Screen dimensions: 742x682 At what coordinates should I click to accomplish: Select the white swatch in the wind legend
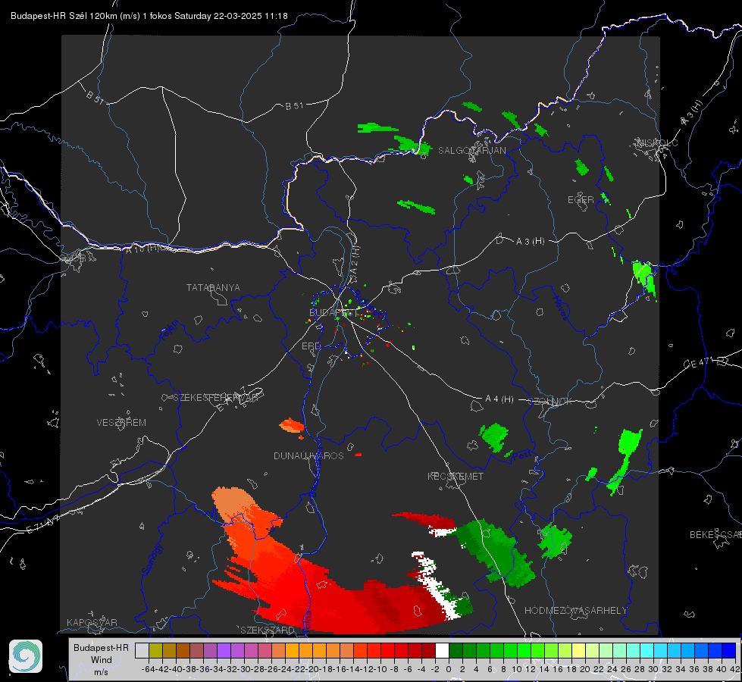[x=442, y=650]
